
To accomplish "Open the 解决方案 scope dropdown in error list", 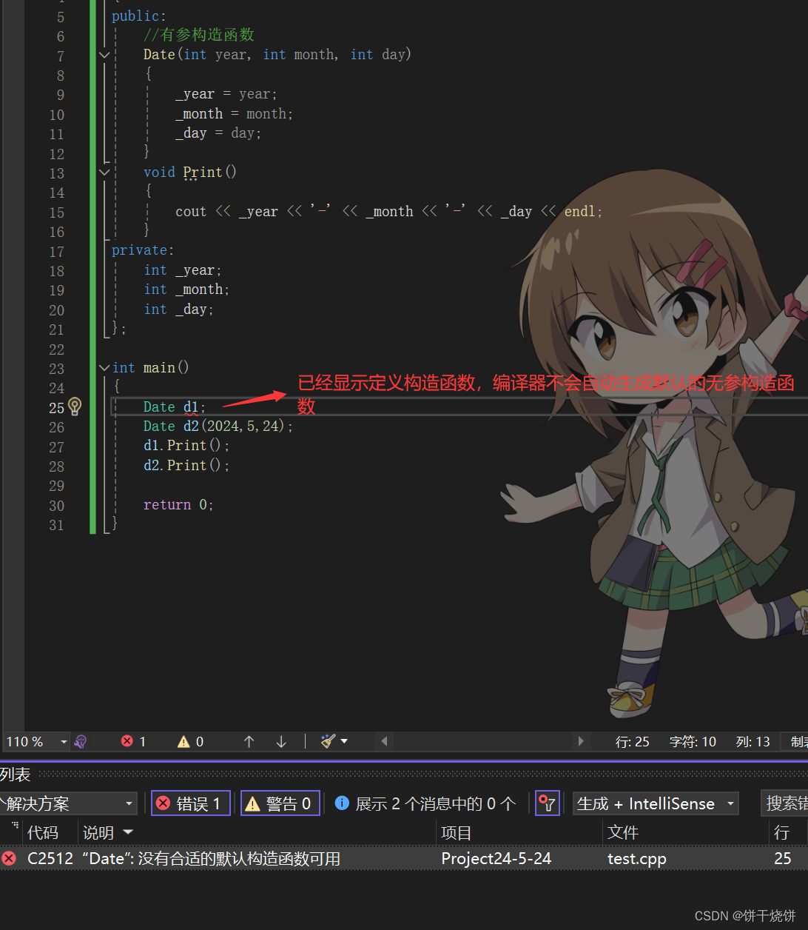I will (68, 803).
